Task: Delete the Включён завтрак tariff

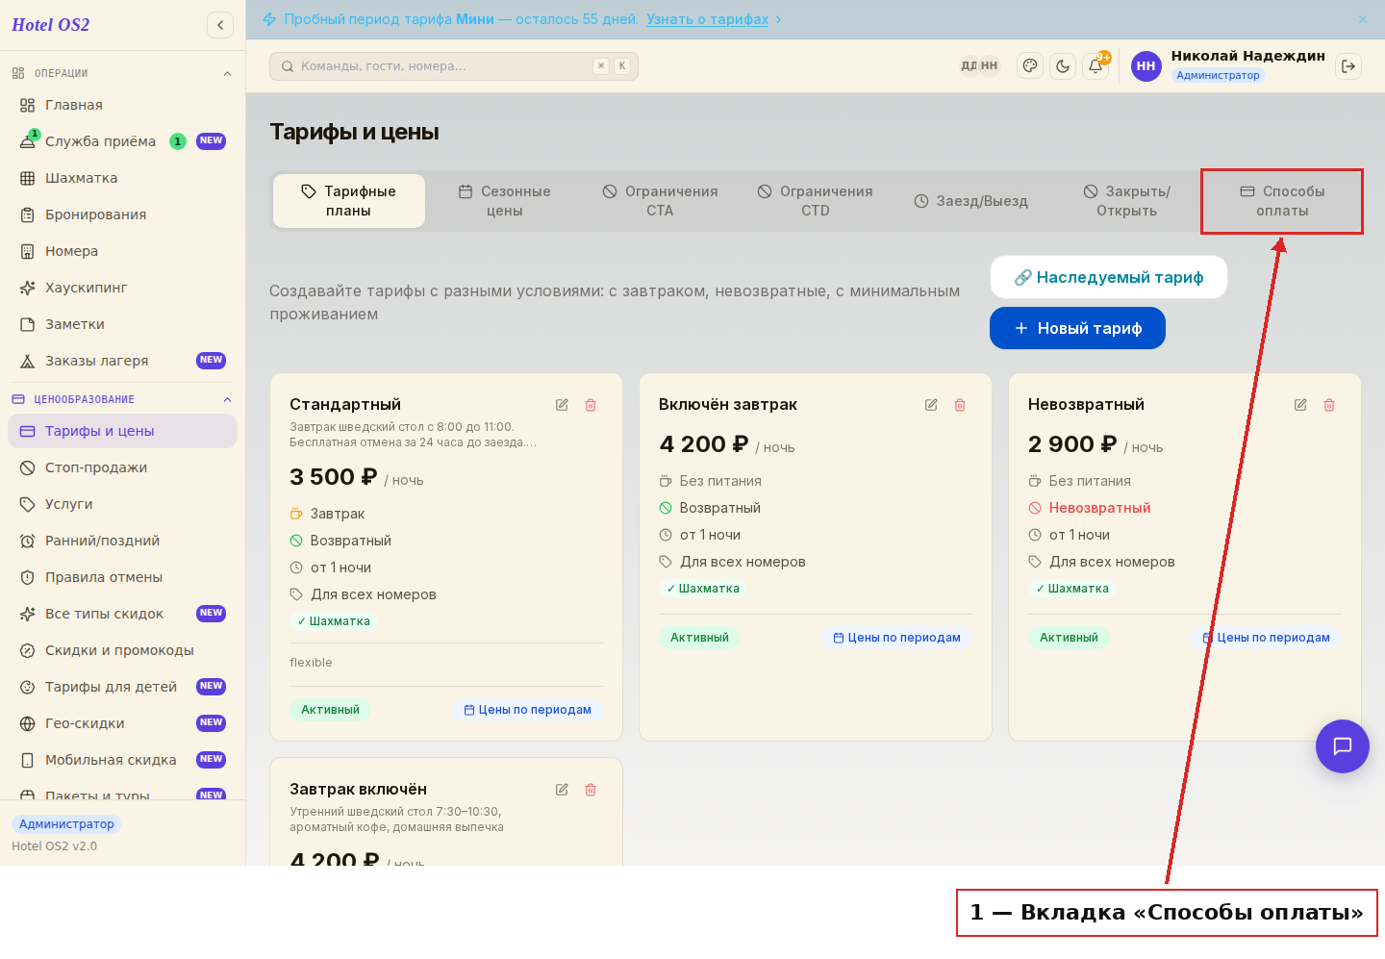Action: [960, 405]
